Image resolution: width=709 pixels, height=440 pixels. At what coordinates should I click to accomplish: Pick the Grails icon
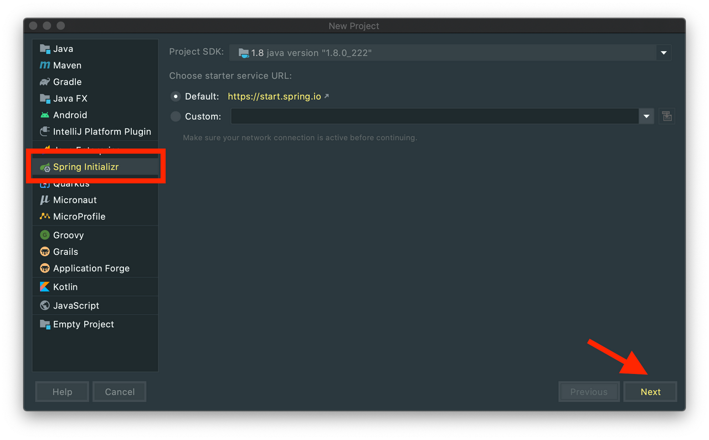click(45, 252)
